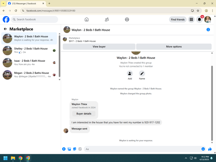
Task: Open the Friends icon in top navigation
Action: (x=107, y=19)
